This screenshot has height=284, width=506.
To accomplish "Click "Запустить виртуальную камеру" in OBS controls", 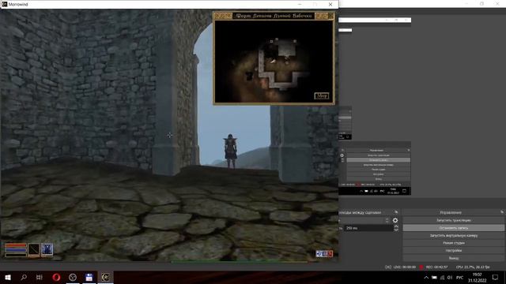I will 453,235.
